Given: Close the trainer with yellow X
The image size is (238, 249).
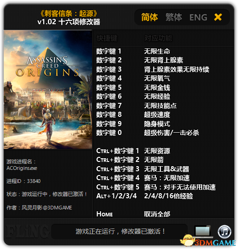Looking at the screenshot, I should (218, 17).
